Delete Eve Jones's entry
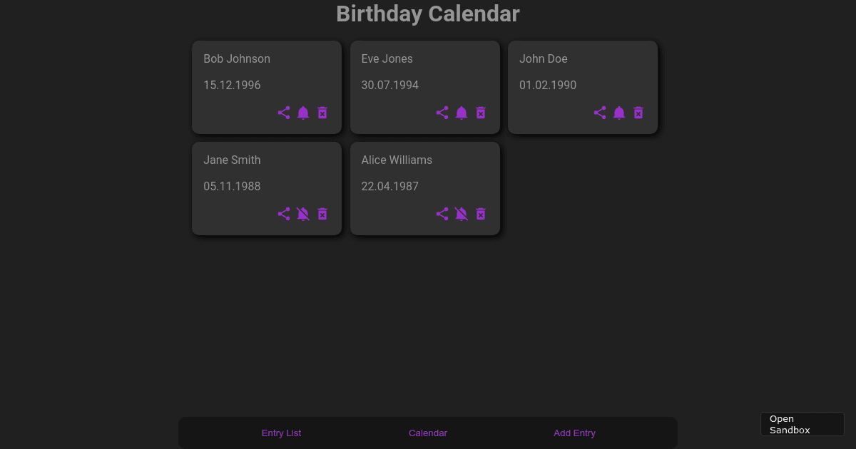856x449 pixels. pyautogui.click(x=481, y=113)
